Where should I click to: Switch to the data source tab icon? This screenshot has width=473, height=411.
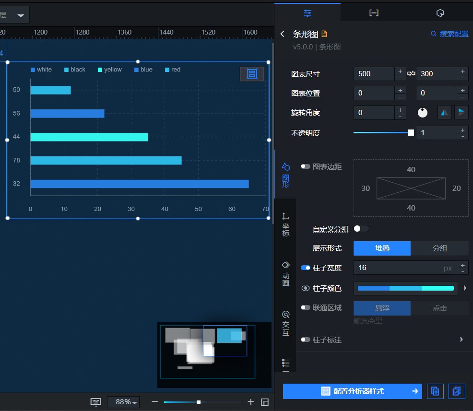374,13
